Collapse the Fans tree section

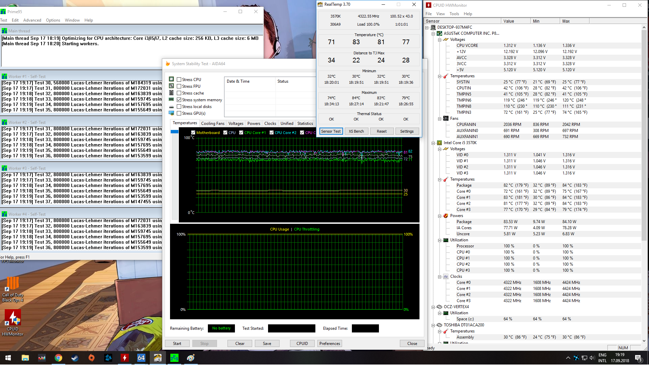[x=439, y=118]
